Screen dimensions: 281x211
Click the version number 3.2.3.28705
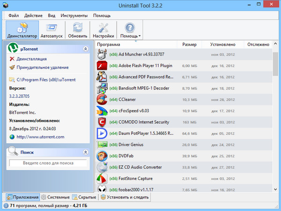[x=19, y=96]
